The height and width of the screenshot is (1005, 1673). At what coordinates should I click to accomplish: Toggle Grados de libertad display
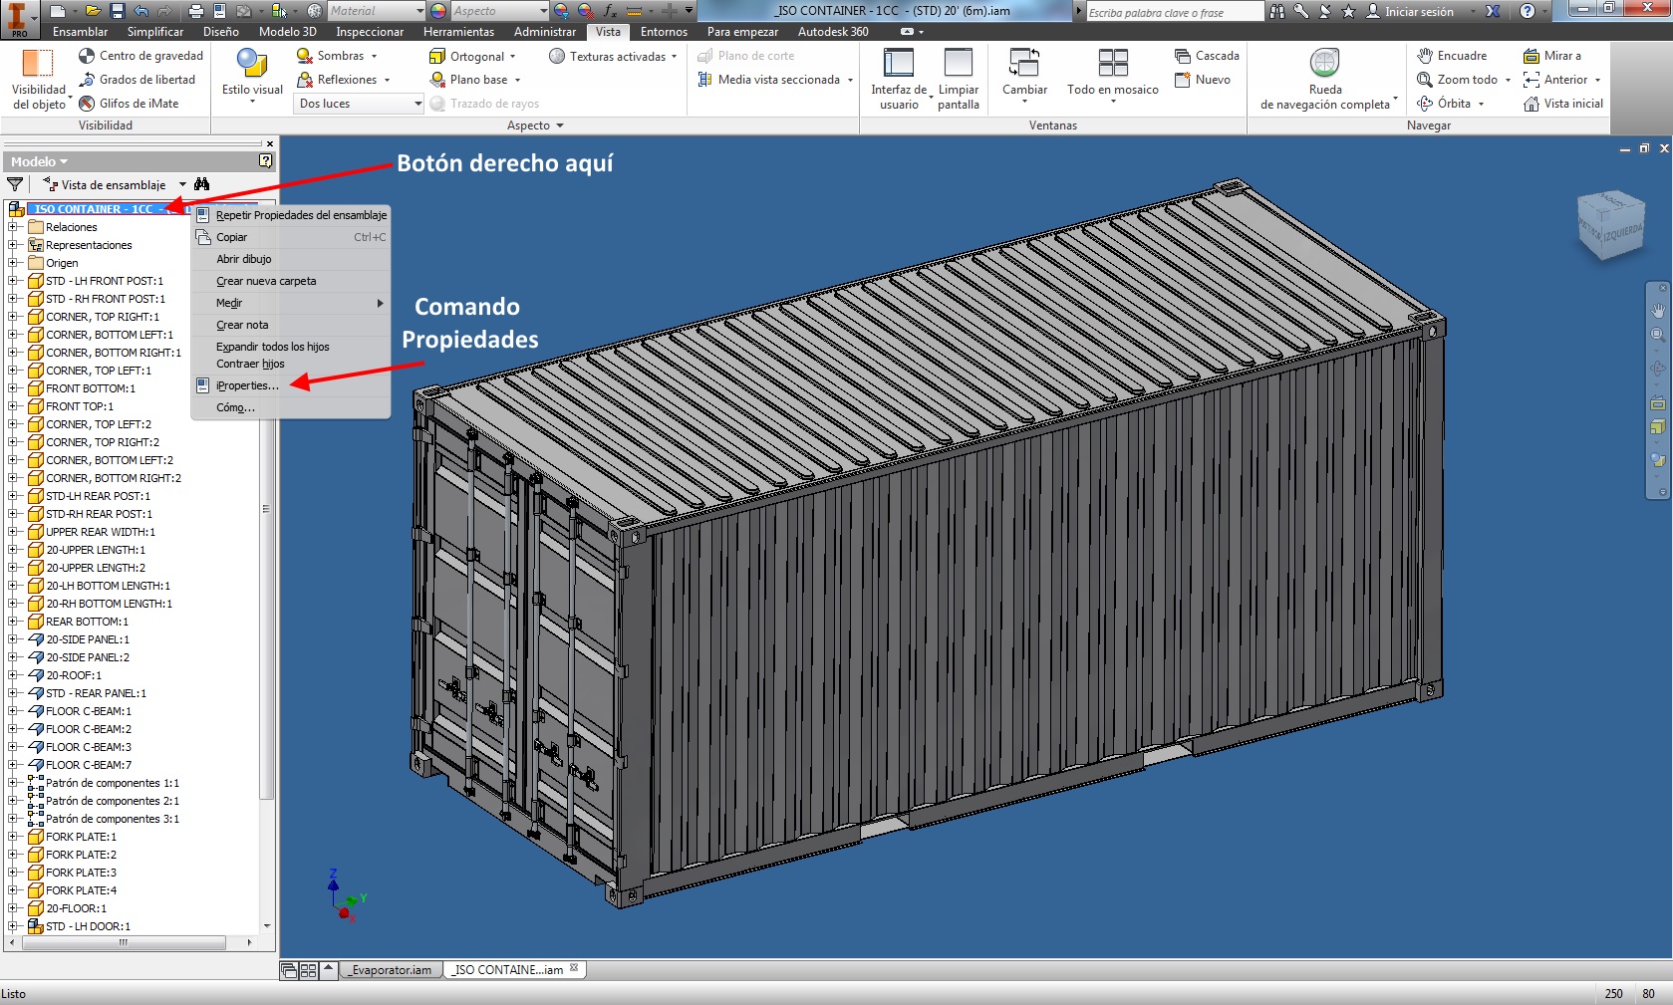point(138,80)
